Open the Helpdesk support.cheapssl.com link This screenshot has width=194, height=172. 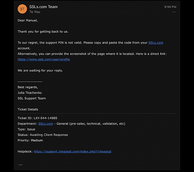pyautogui.click(x=72, y=151)
